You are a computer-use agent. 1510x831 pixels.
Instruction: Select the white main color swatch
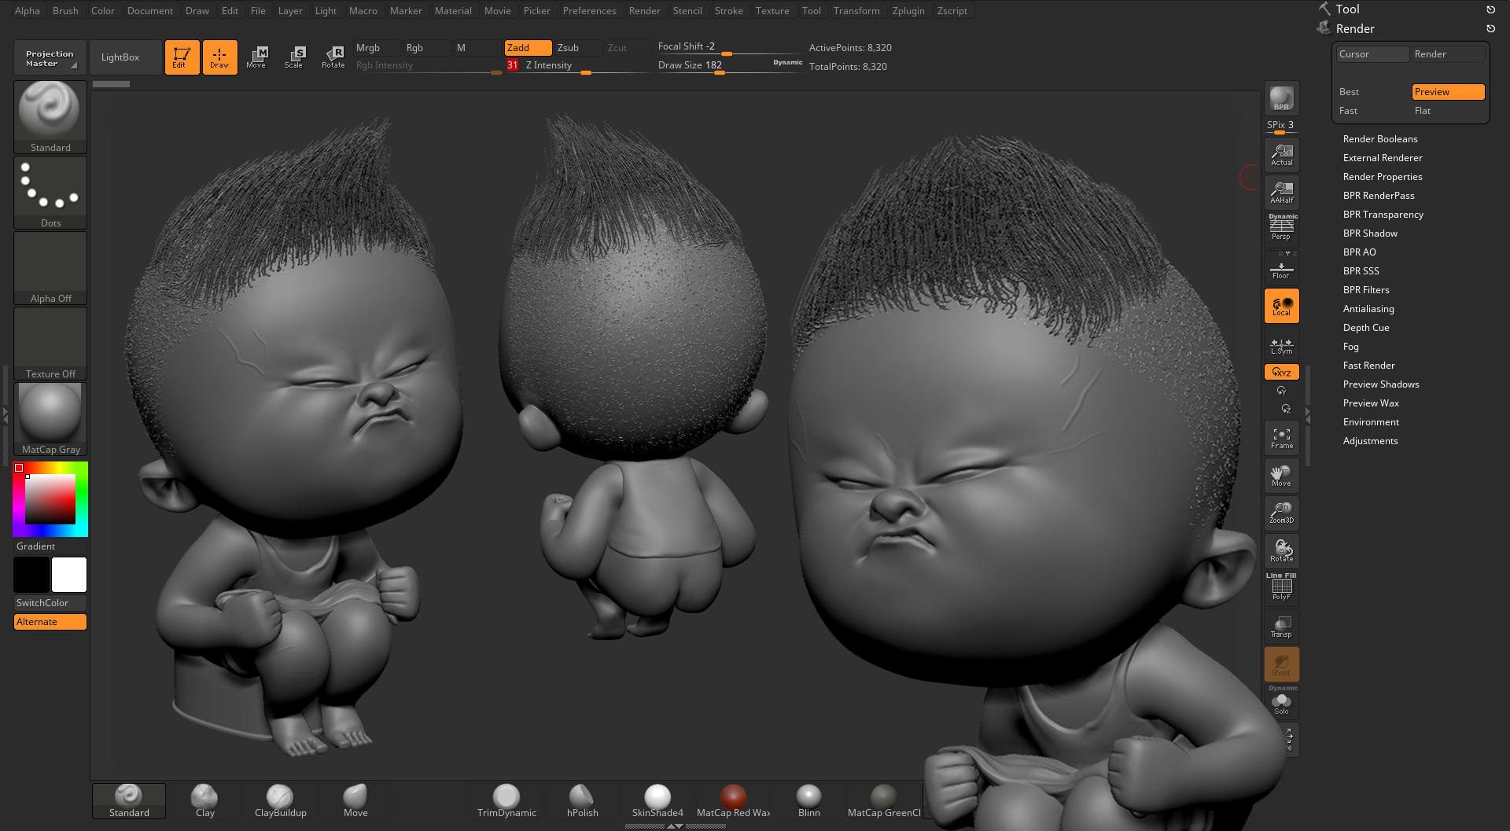click(69, 575)
